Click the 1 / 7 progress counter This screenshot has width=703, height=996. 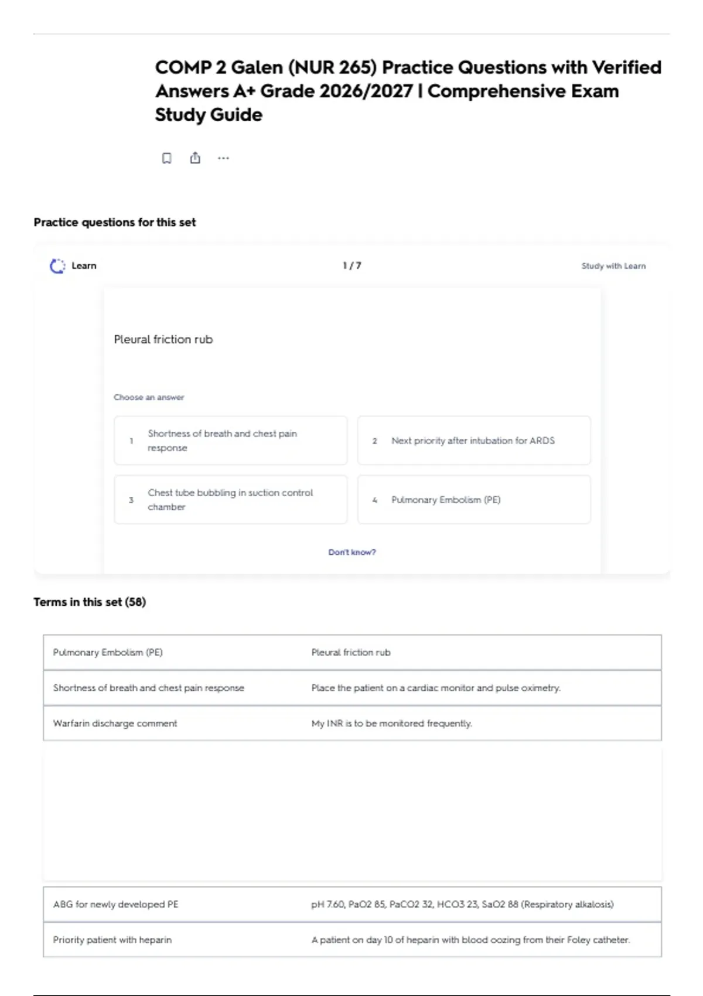pyautogui.click(x=352, y=266)
